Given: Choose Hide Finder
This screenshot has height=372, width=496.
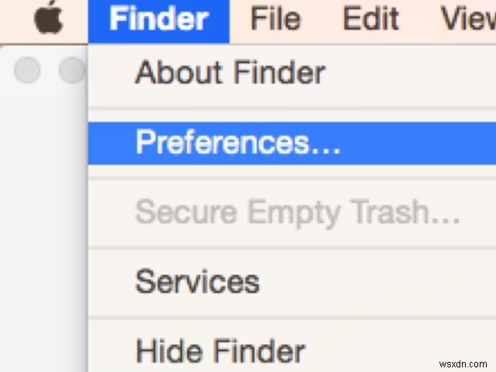Looking at the screenshot, I should click(220, 351).
